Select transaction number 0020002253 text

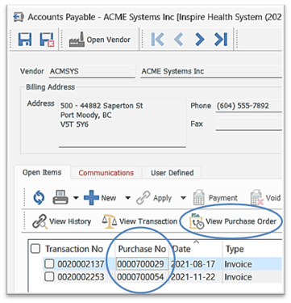[x=81, y=276]
